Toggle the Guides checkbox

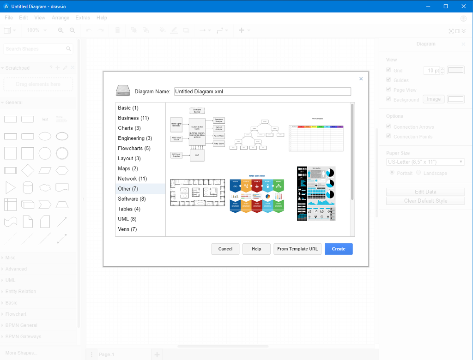[388, 79]
